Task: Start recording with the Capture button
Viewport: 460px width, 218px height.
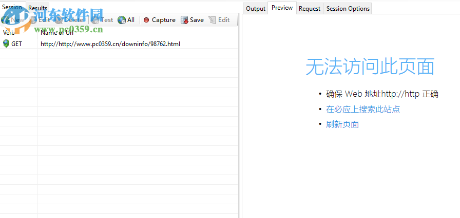Action: (x=160, y=20)
